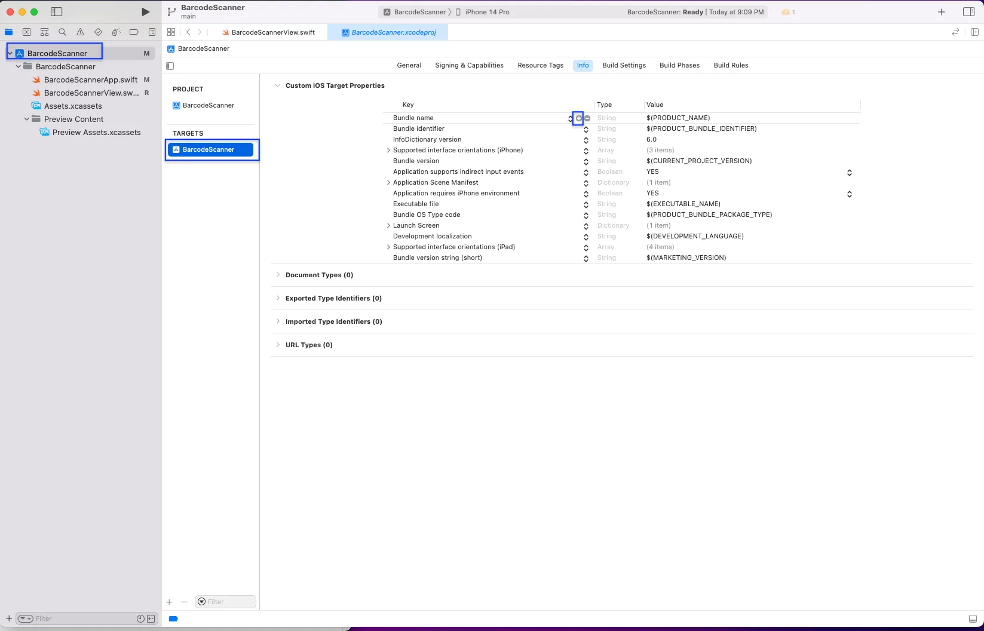Add a new target with plus button
Image resolution: width=984 pixels, height=631 pixels.
(x=169, y=602)
